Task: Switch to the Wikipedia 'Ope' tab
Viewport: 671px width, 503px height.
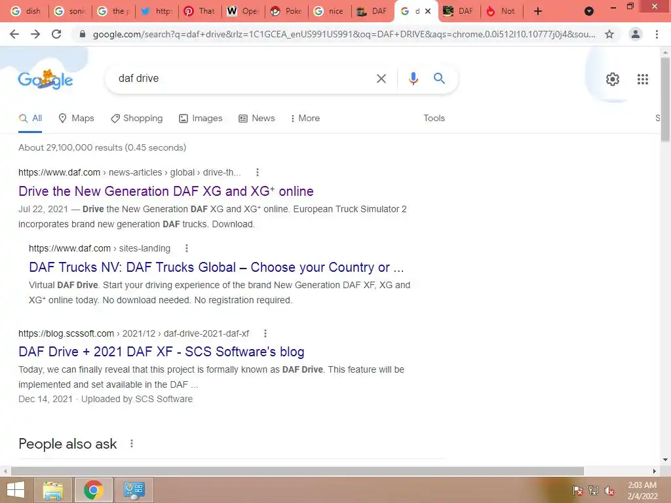Action: pos(243,11)
